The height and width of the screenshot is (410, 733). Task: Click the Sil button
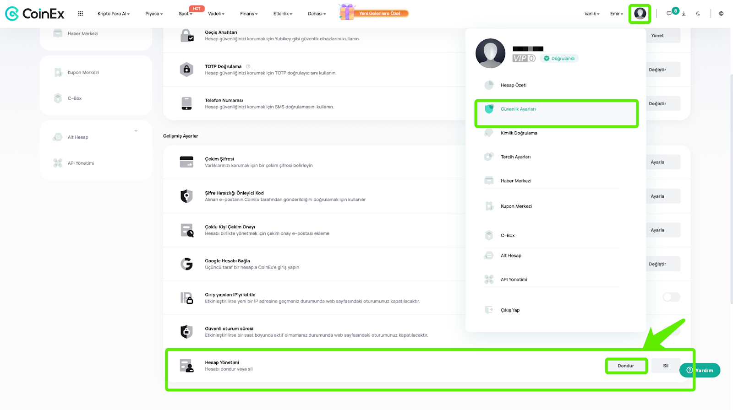click(x=666, y=366)
